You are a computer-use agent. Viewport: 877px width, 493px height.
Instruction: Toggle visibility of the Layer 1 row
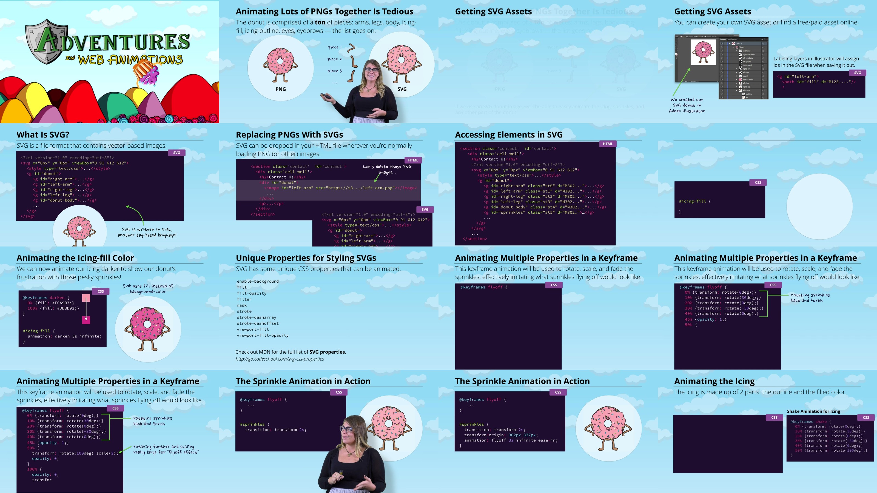tap(722, 44)
